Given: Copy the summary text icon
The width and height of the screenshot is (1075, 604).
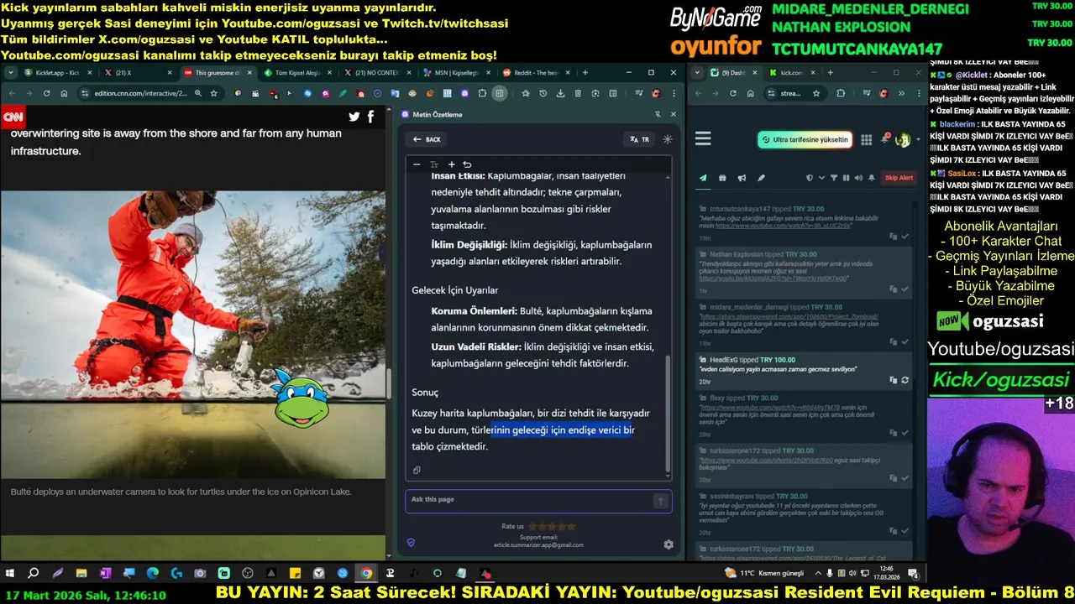Looking at the screenshot, I should [x=417, y=470].
